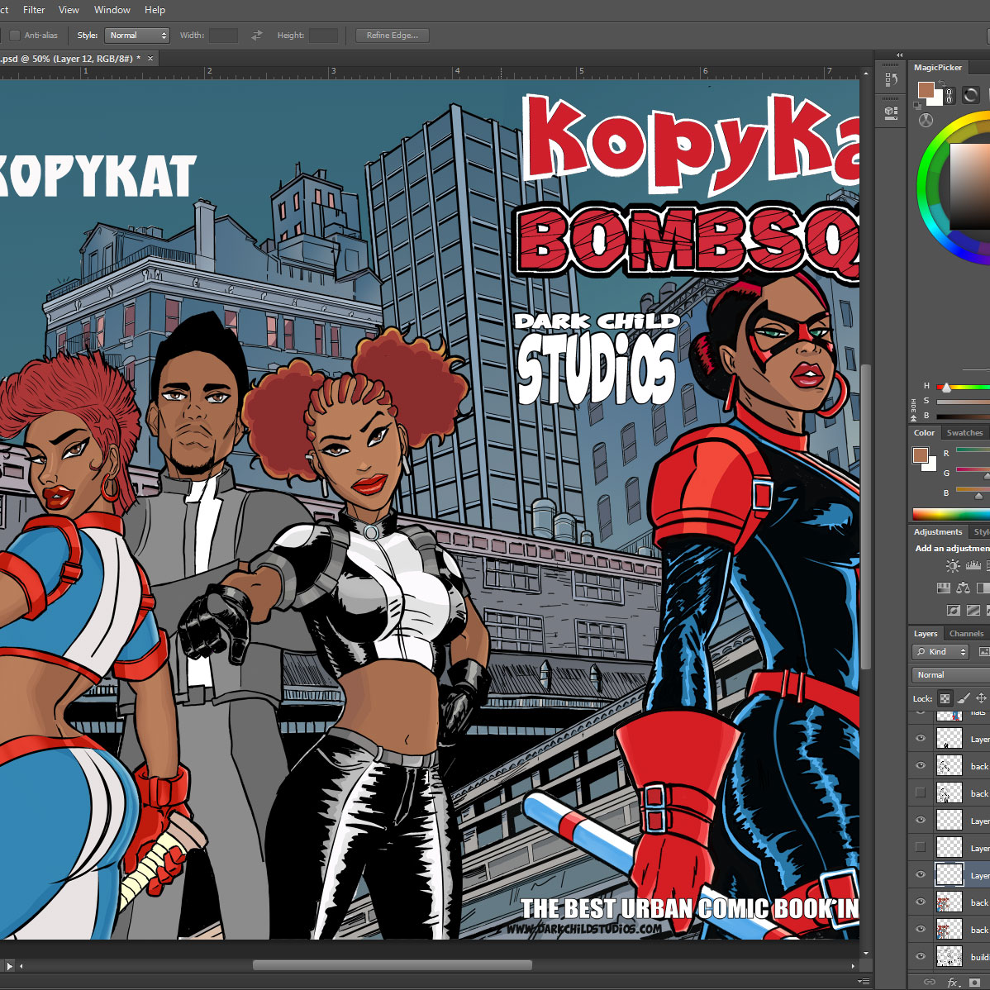The width and height of the screenshot is (990, 990).
Task: Click the Height input field
Action: click(323, 36)
